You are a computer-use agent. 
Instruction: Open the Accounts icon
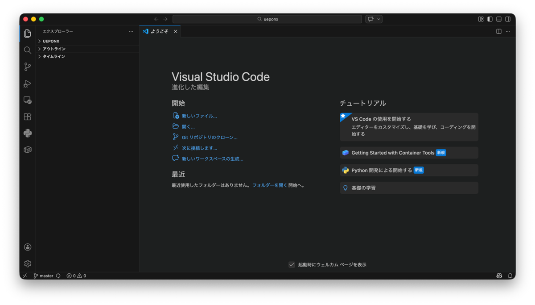[x=28, y=247]
